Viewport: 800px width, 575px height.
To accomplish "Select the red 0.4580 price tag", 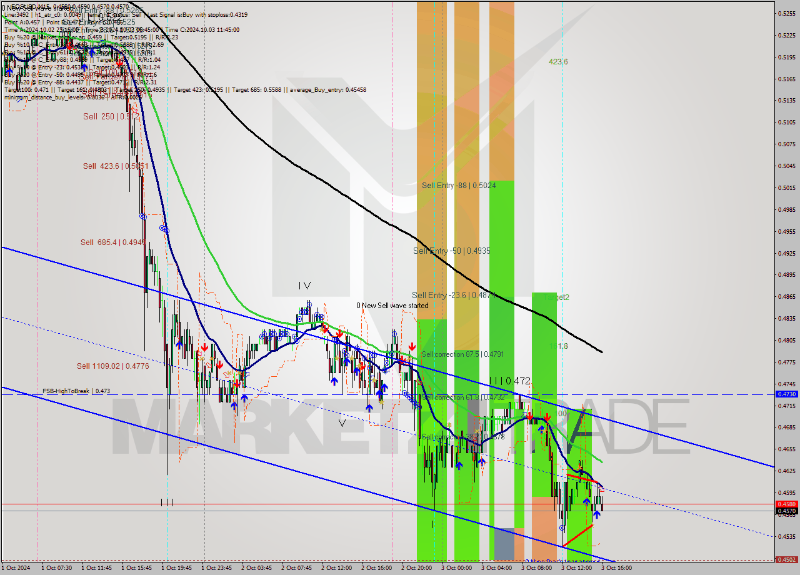I will click(x=786, y=504).
